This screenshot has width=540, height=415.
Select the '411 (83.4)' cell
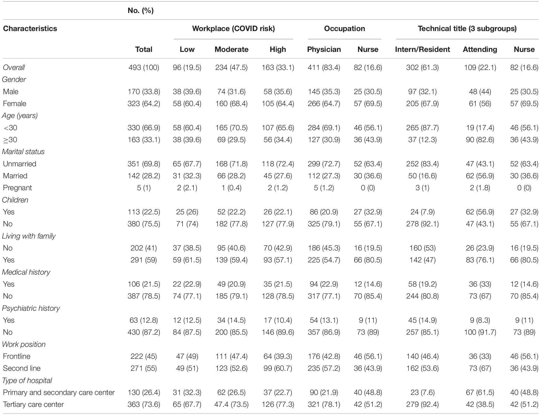(324, 67)
